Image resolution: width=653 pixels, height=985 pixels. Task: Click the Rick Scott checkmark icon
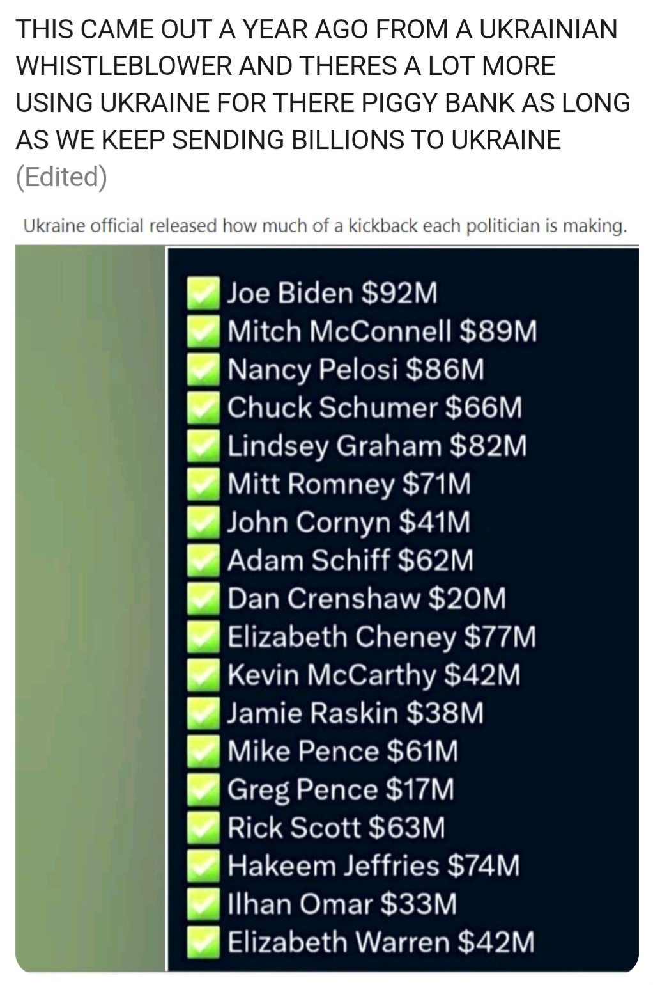click(204, 828)
